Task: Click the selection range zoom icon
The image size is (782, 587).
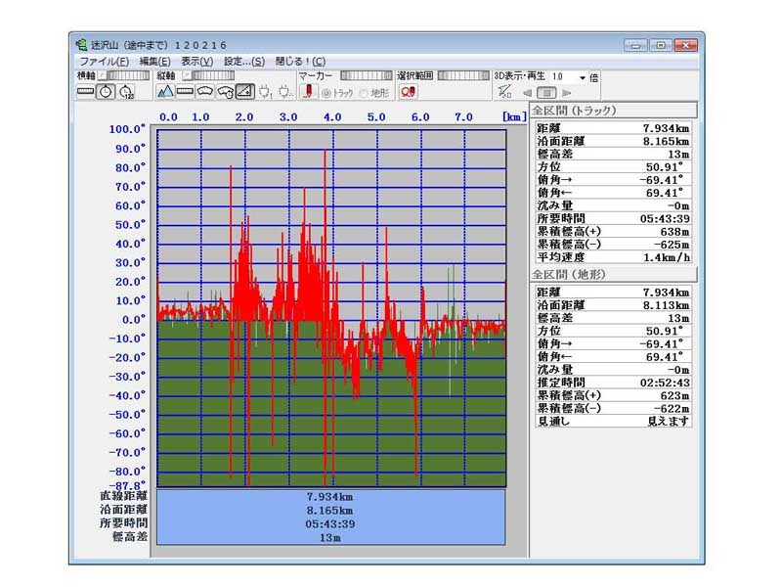Action: pyautogui.click(x=408, y=92)
